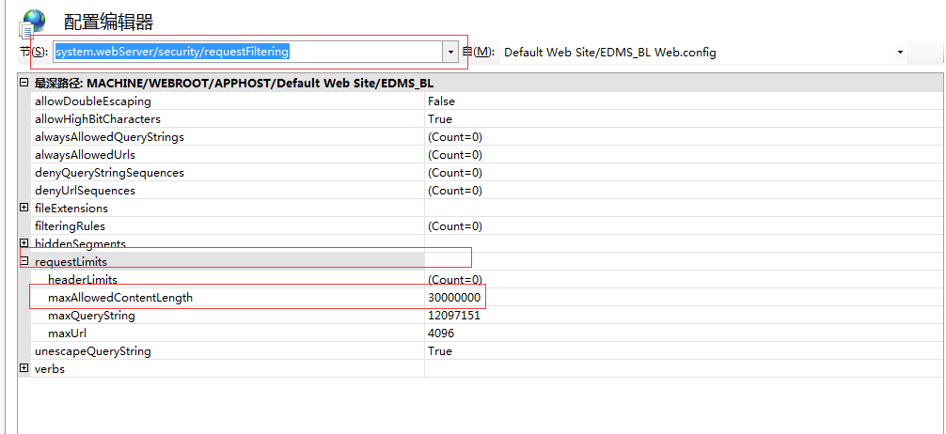Click the (Count=0) value for denyQueryStringSequences
Viewport: 946px width, 434px height.
[455, 173]
